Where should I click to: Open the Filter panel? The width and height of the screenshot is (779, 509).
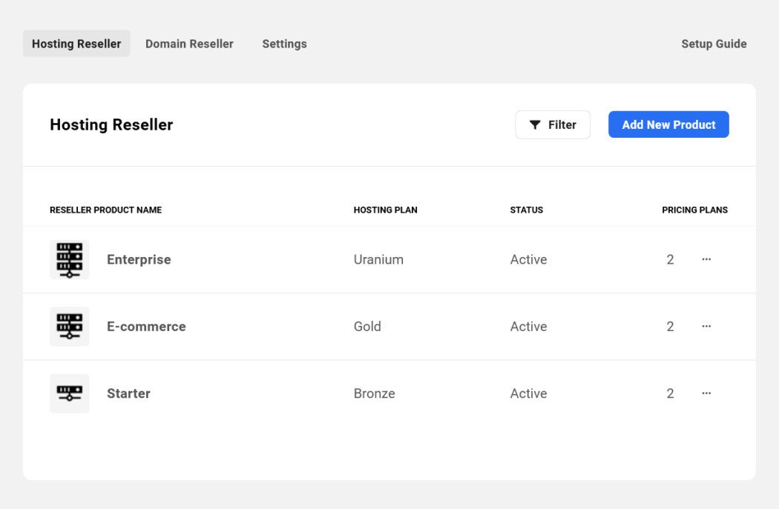coord(553,124)
